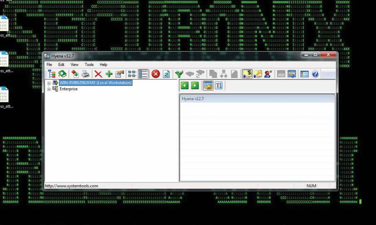The height and width of the screenshot is (225, 376).
Task: Click the red X delete icon in toolbar
Action: pos(98,74)
